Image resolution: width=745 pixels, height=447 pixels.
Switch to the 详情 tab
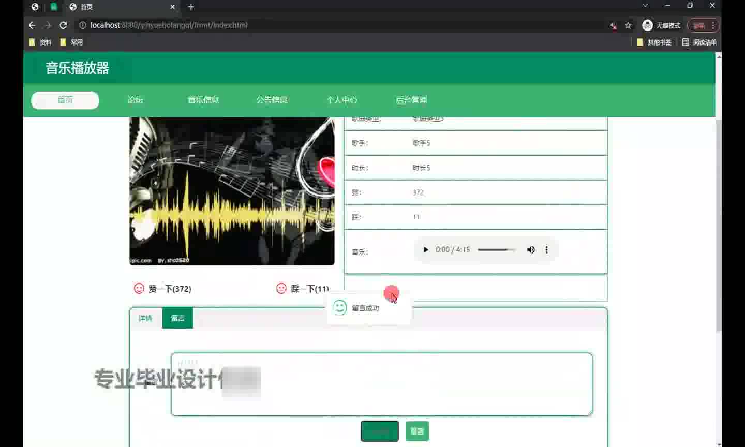click(x=145, y=318)
